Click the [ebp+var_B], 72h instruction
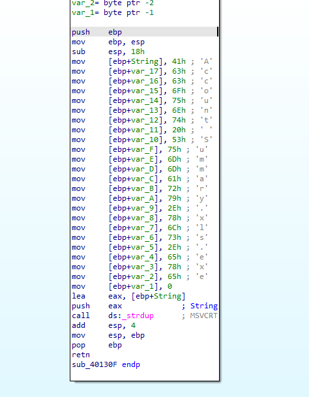309x397 pixels. click(140, 189)
